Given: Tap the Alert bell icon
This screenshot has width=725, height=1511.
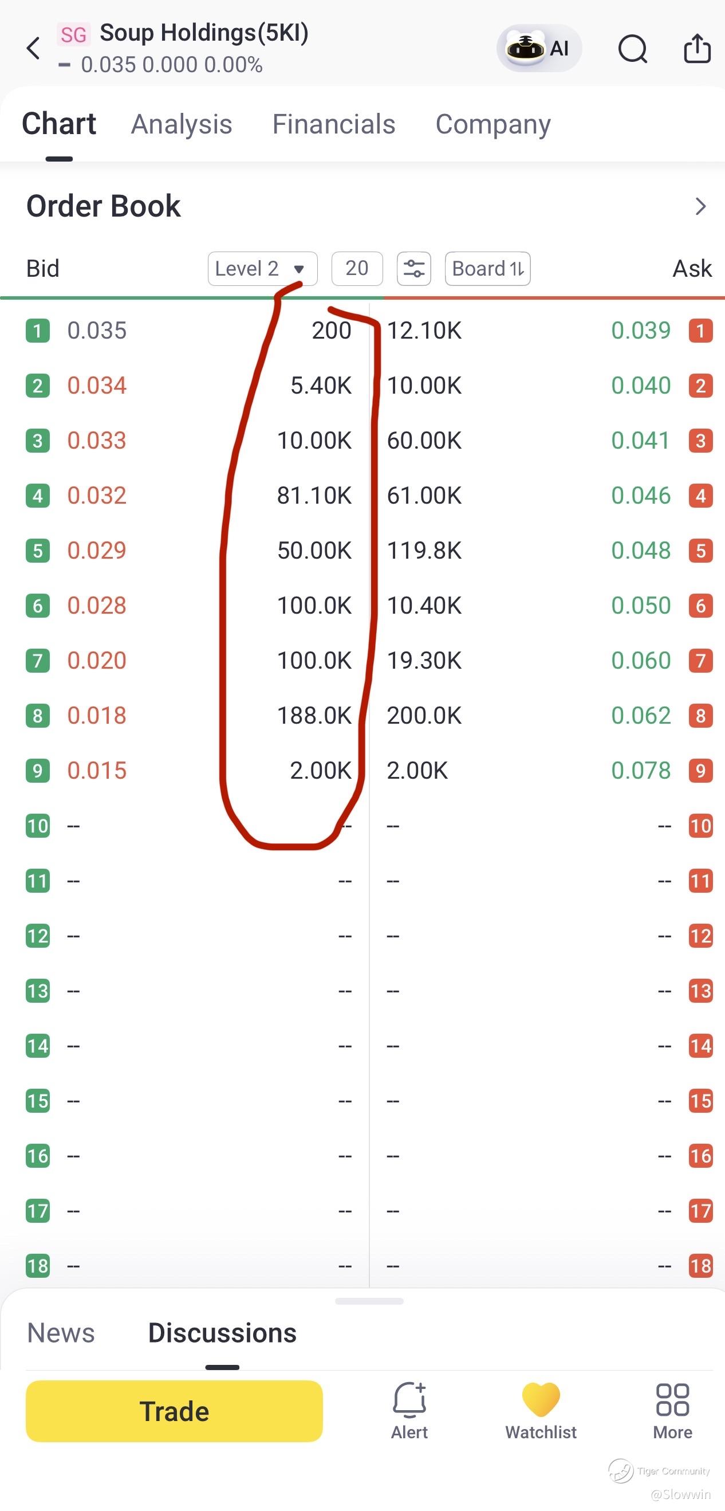Looking at the screenshot, I should [x=409, y=1399].
